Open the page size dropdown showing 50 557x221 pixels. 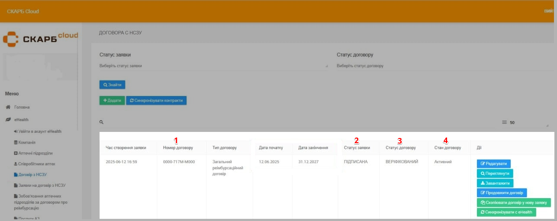click(x=525, y=122)
